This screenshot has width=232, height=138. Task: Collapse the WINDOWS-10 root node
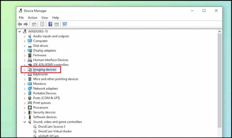(20, 31)
